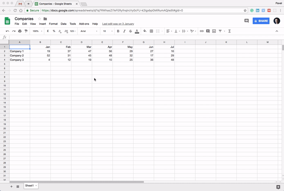Format as percent icon
Viewport: 284px width, 191px height.
54,31
